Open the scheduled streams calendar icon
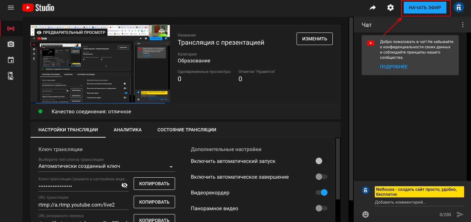Viewport: 471px width, 222px height. pyautogui.click(x=11, y=60)
